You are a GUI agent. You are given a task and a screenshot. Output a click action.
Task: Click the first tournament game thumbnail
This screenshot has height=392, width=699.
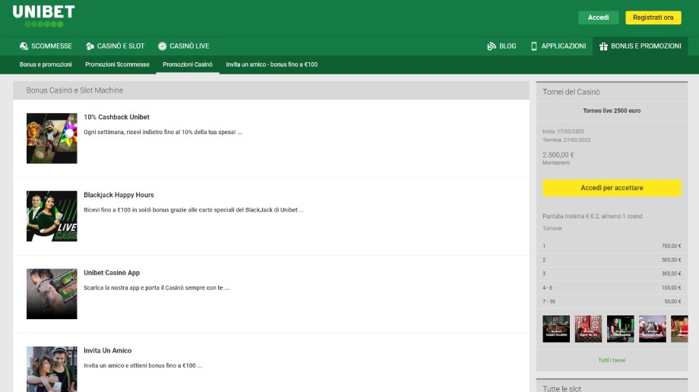(556, 329)
